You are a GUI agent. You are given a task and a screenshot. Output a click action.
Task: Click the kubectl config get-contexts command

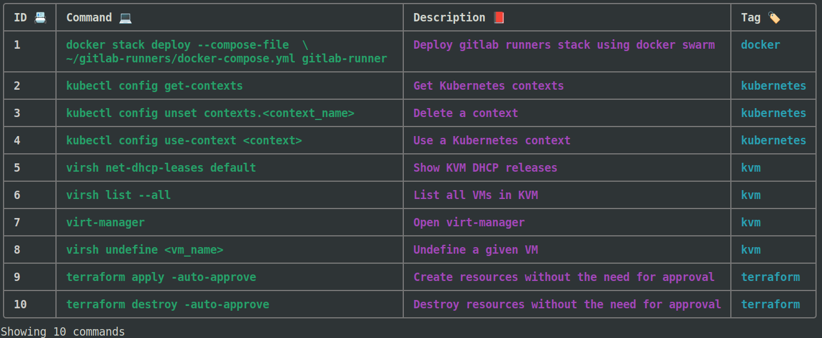[x=154, y=86]
